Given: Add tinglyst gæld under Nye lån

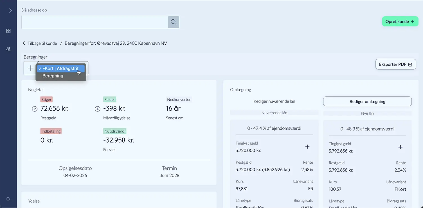Looking at the screenshot, I should [x=400, y=147].
